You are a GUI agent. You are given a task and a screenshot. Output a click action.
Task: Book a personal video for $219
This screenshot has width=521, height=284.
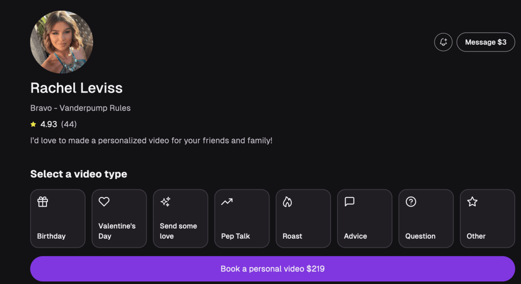tap(272, 269)
